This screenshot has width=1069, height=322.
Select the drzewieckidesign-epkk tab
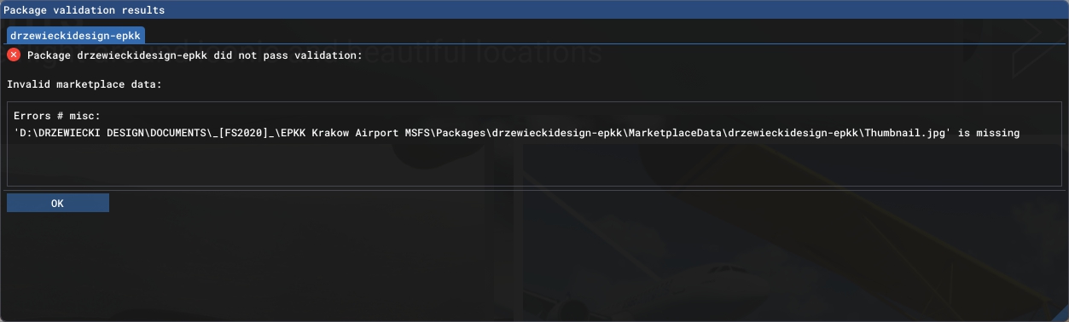point(76,36)
